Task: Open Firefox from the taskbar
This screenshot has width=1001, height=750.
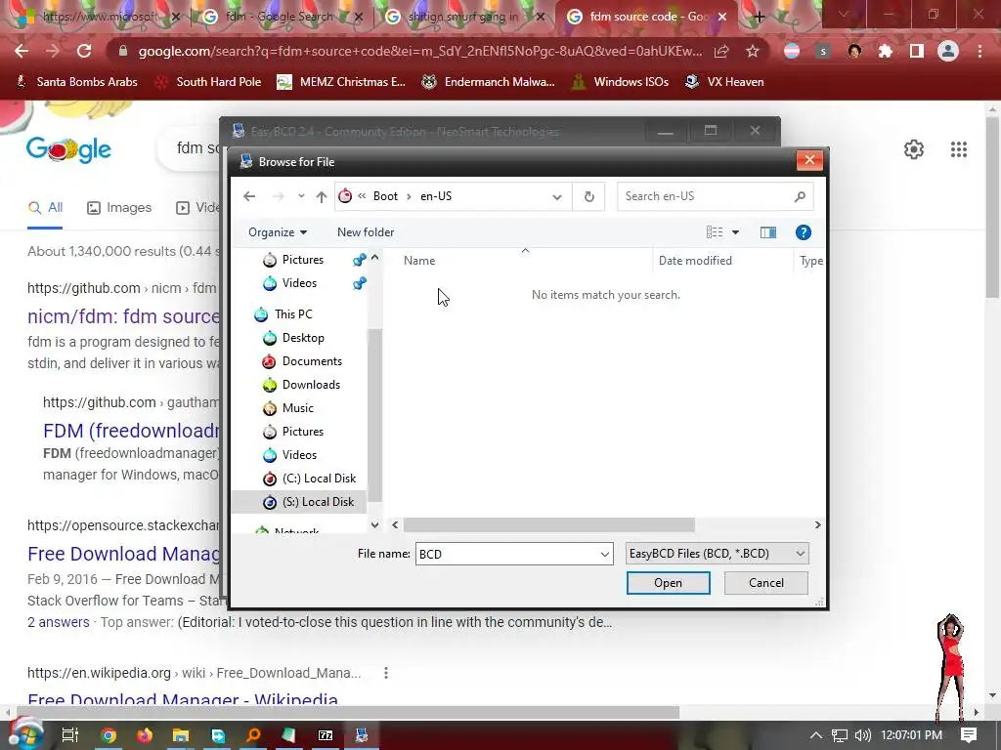Action: click(145, 735)
